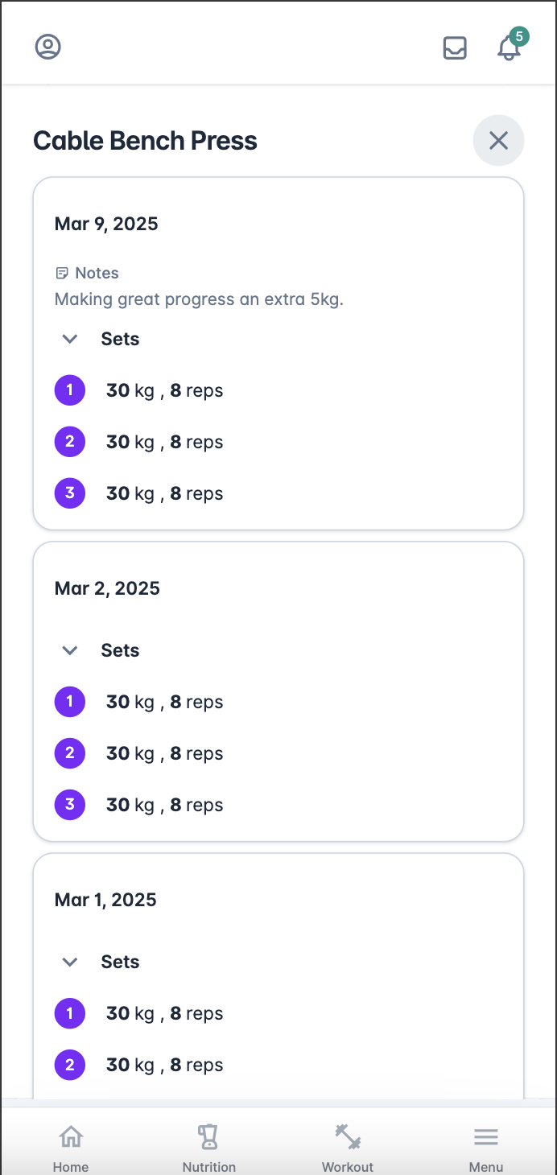The height and width of the screenshot is (1175, 557).
Task: Click the Notes icon under Mar 9
Action: (62, 273)
